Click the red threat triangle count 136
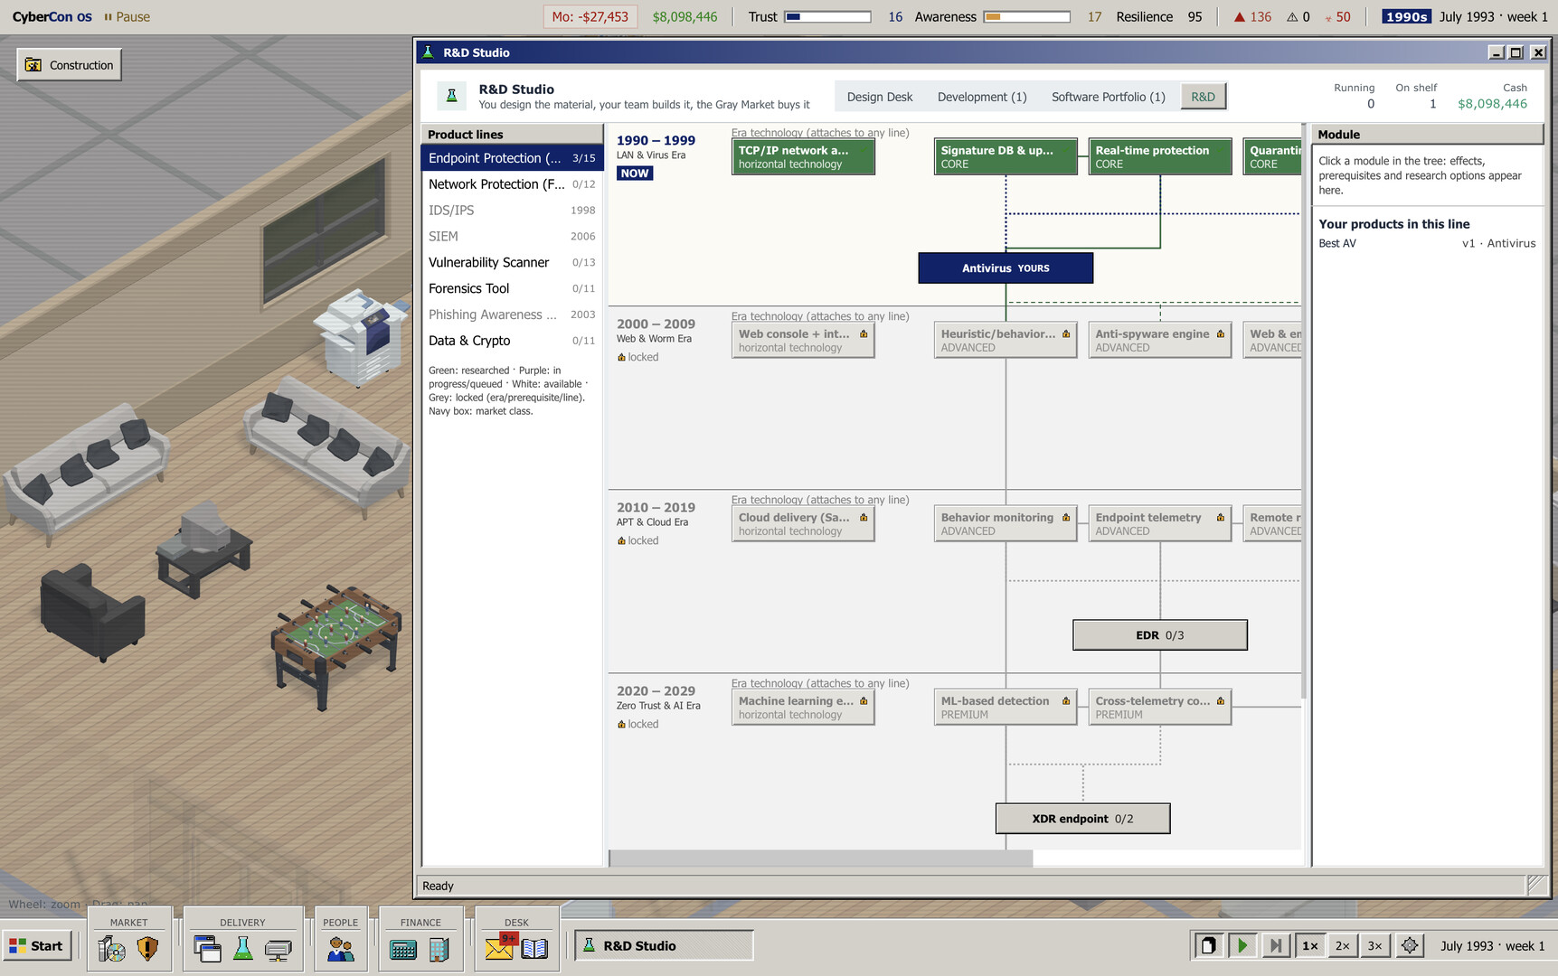 tap(1253, 17)
